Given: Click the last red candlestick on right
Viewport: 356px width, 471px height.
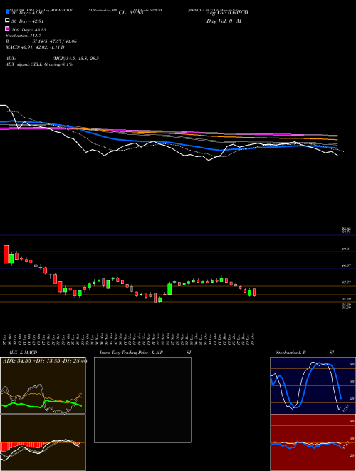Looking at the screenshot, I should click(254, 293).
